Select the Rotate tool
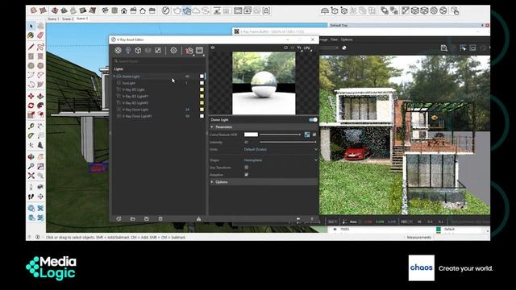The height and width of the screenshot is (290, 516). [31, 106]
